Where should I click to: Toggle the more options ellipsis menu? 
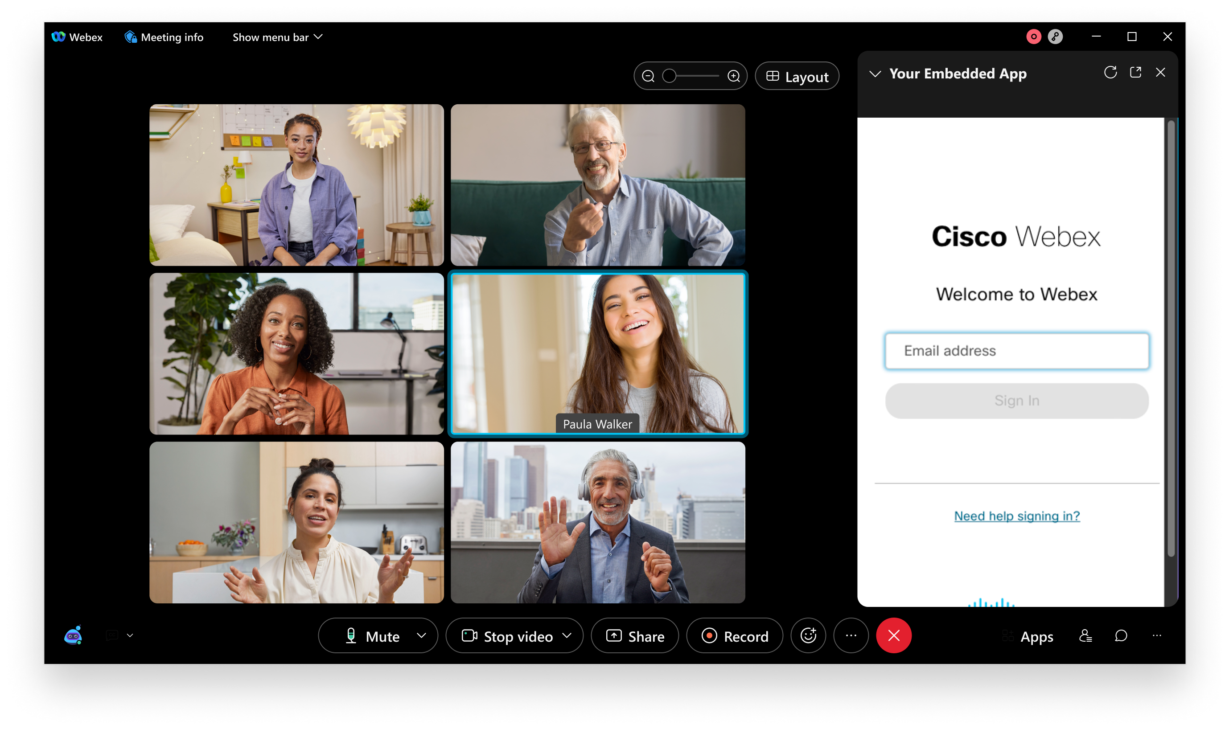pos(851,636)
